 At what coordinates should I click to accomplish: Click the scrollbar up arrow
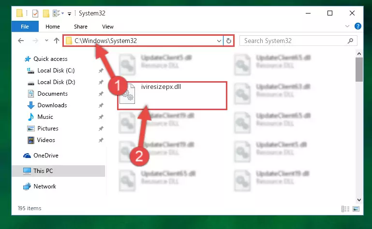[x=359, y=54]
